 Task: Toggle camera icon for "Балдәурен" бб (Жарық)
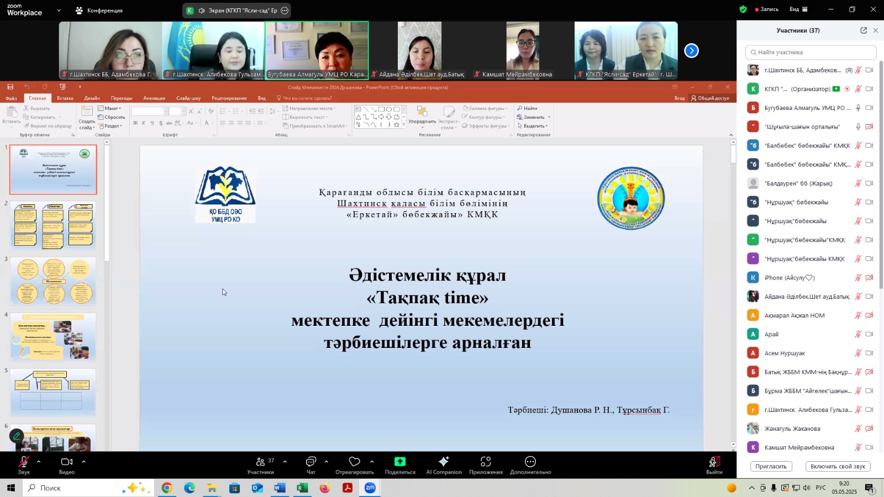point(869,183)
